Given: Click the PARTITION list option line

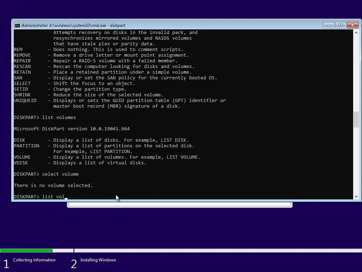Looking at the screenshot, I should tap(104, 146).
